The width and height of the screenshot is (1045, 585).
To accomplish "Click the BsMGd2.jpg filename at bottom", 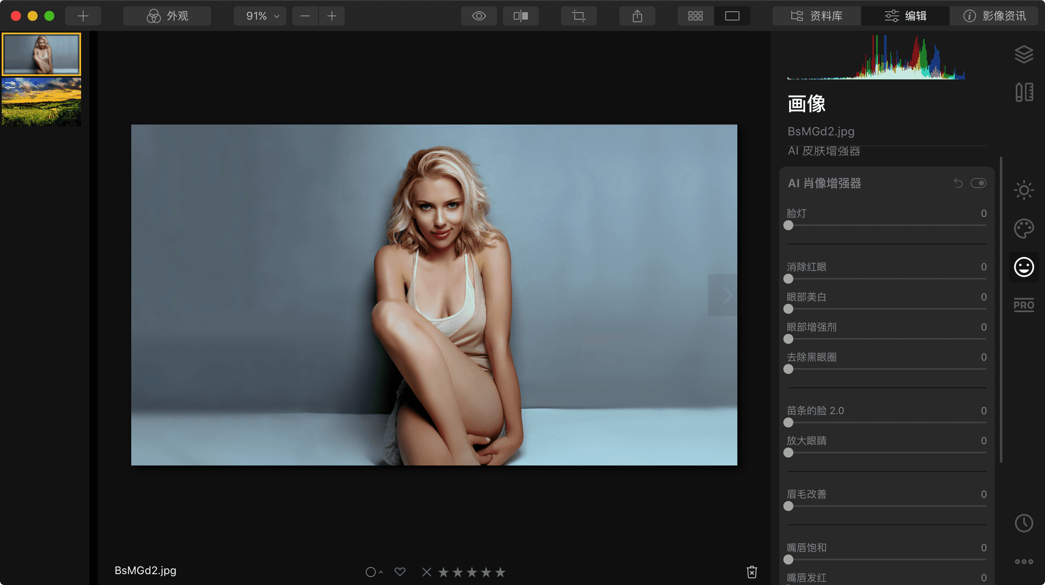I will pos(145,570).
